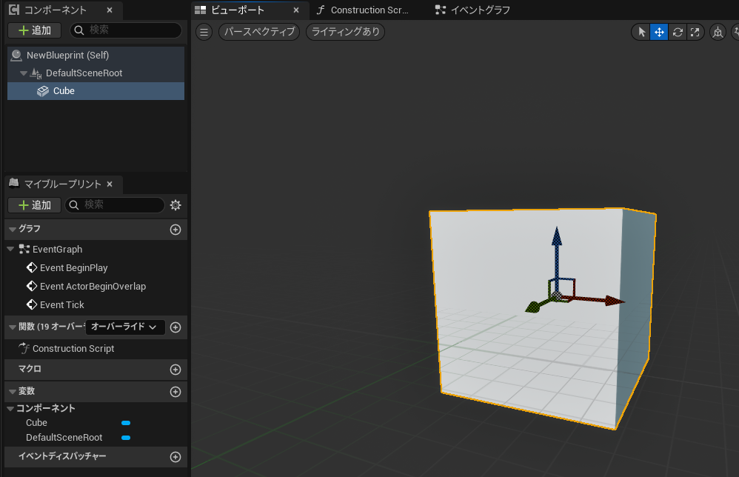Open the パースペクティブ view mode dropdown
This screenshot has height=477, width=739.
[259, 32]
